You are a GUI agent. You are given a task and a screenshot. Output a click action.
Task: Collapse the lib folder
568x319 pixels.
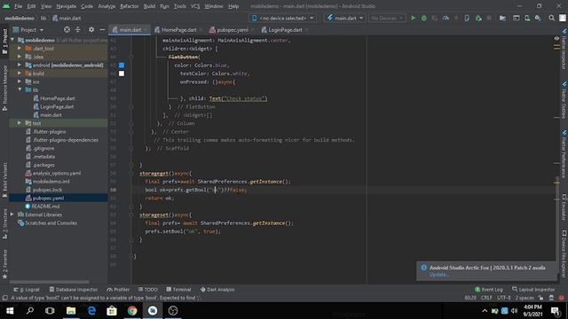click(20, 89)
